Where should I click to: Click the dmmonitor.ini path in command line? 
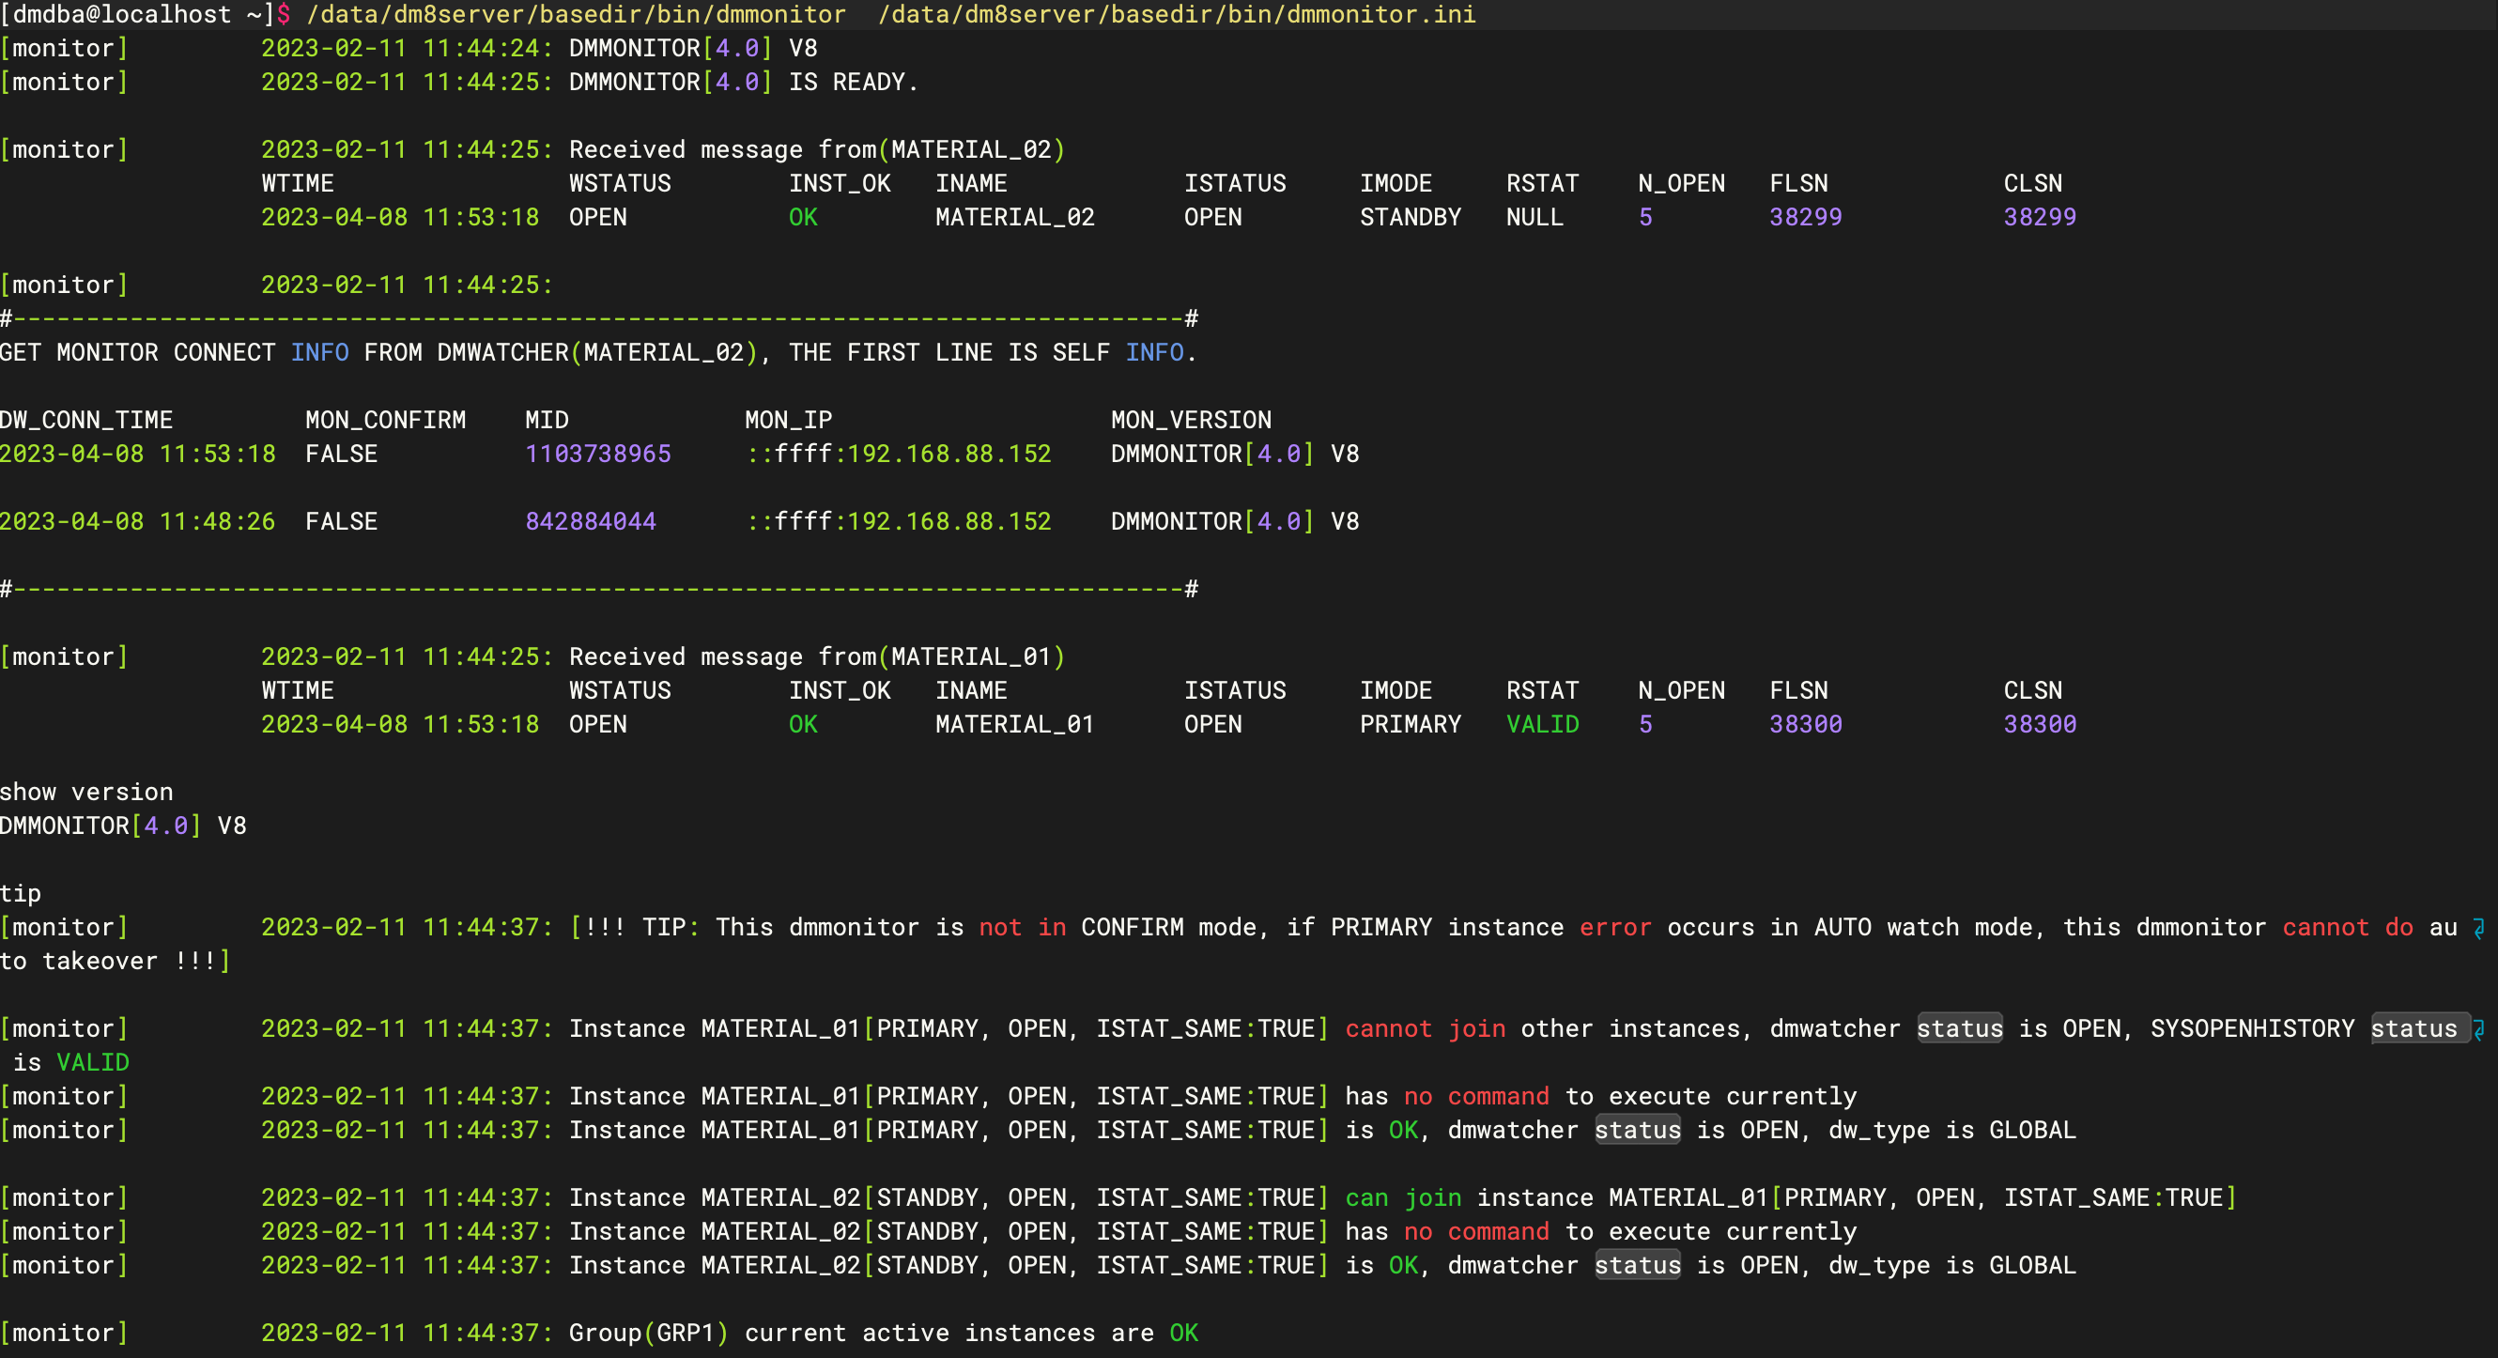click(1178, 14)
